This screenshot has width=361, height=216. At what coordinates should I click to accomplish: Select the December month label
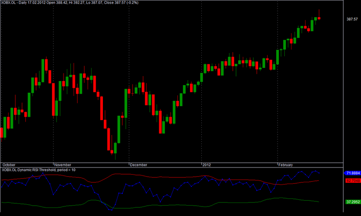coord(139,165)
